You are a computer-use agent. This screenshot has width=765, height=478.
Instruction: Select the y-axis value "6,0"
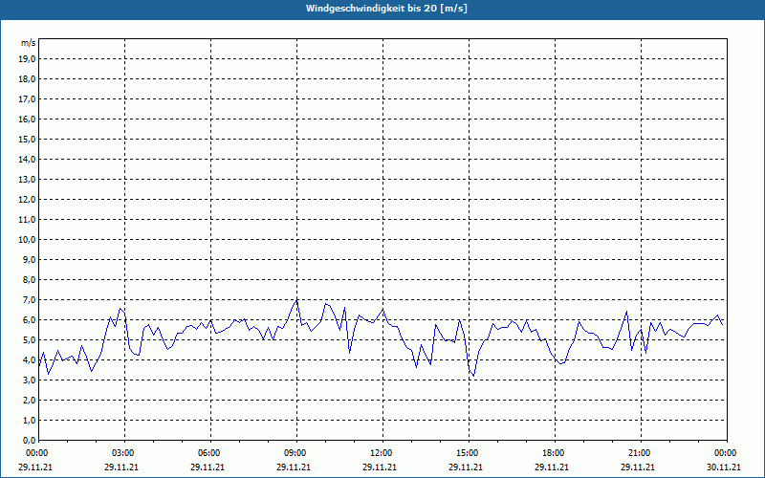[x=29, y=319]
